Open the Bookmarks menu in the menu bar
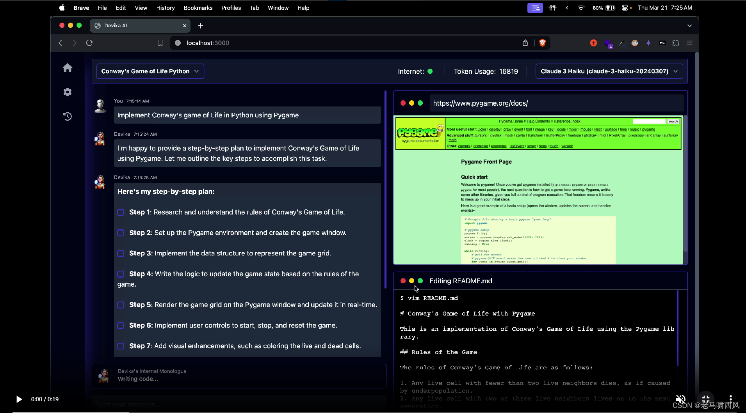Image resolution: width=746 pixels, height=413 pixels. 198,8
